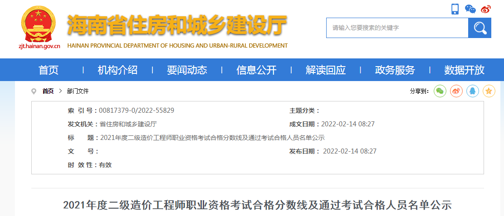Open the WeChat icon in header
The image size is (504, 216).
(470, 9)
